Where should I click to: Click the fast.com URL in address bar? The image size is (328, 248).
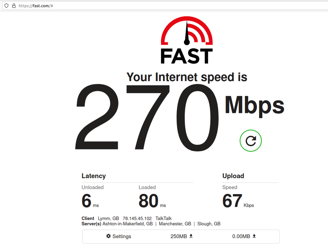[x=36, y=6]
